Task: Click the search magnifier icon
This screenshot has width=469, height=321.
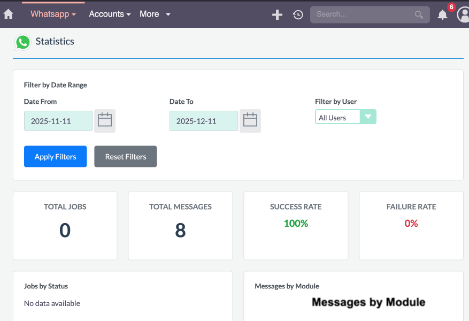Action: 419,14
